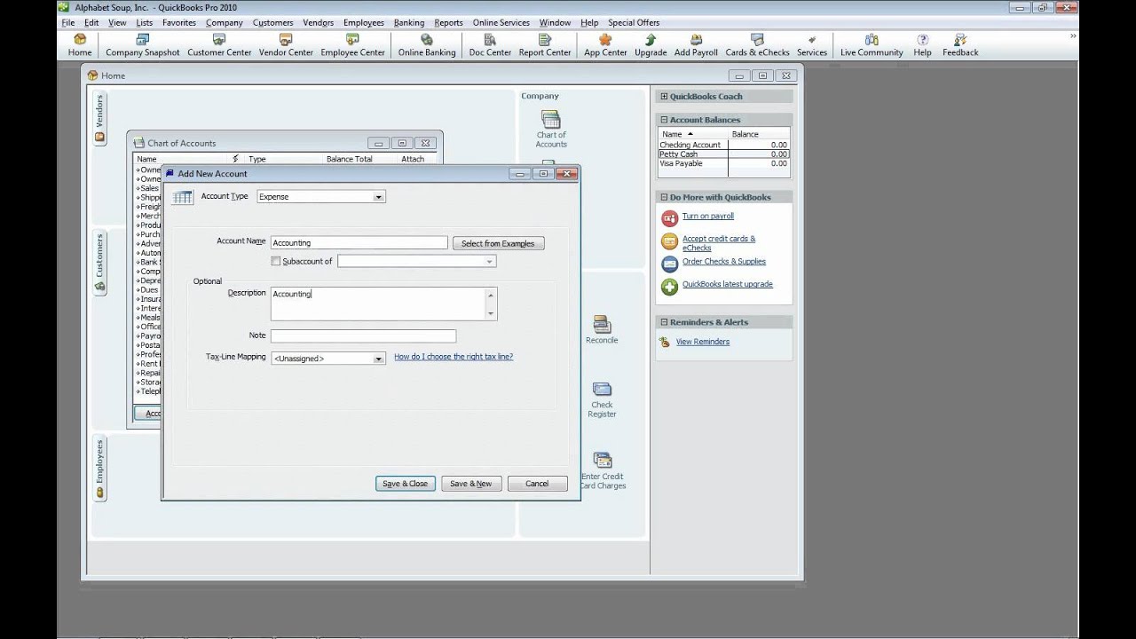Click Save & New button
Screen dimensions: 1136x639
coord(471,484)
